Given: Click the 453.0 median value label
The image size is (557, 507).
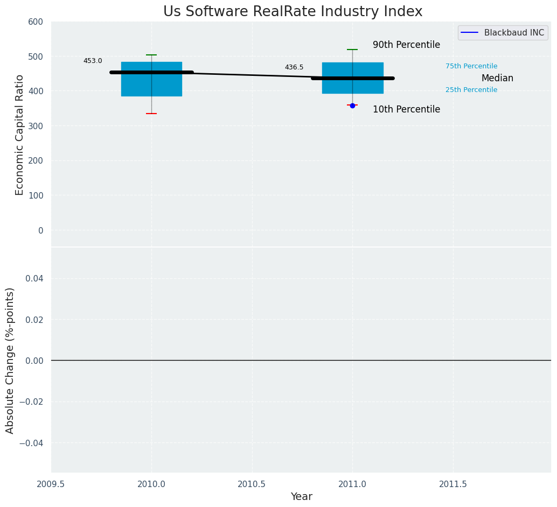Looking at the screenshot, I should click(x=93, y=61).
